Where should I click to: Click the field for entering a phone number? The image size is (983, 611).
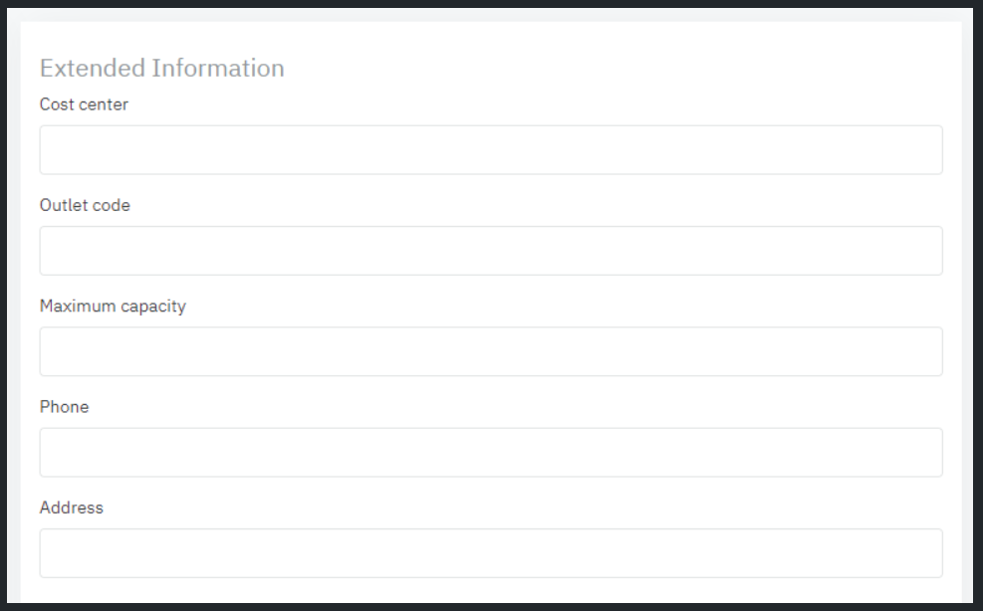491,453
